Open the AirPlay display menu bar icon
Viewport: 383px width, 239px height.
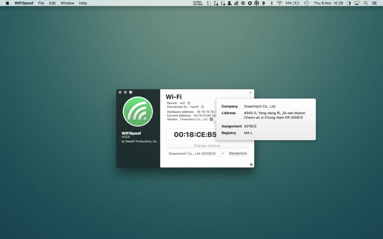357,3
